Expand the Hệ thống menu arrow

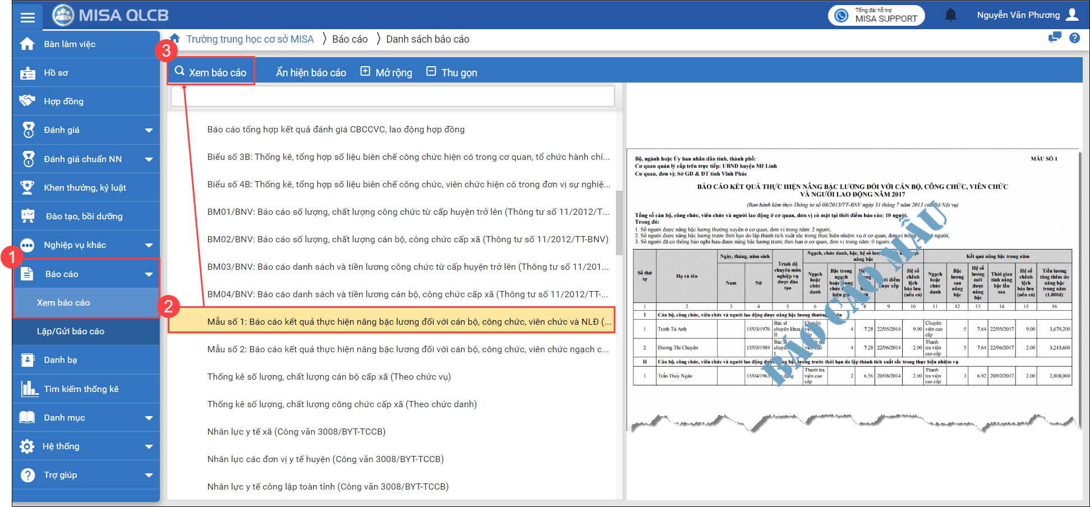point(149,446)
